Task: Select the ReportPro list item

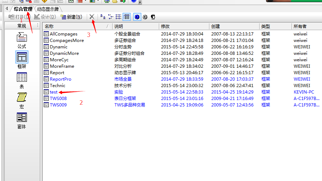Action: tap(60, 79)
